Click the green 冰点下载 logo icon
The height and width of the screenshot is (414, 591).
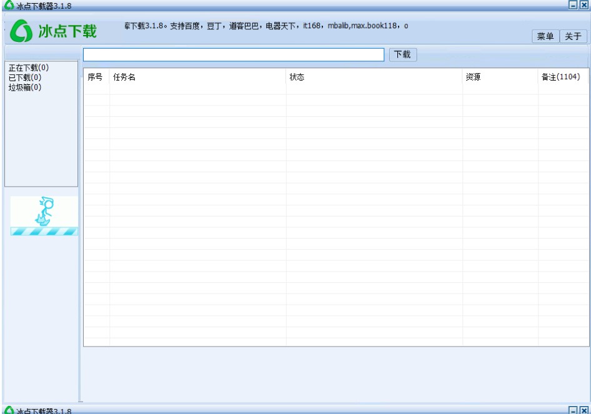pos(21,31)
